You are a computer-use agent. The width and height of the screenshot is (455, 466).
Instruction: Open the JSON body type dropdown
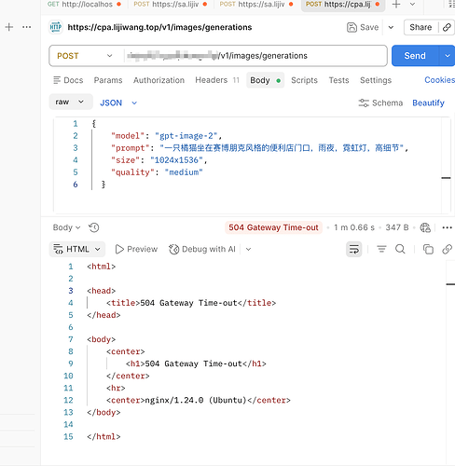(x=118, y=103)
